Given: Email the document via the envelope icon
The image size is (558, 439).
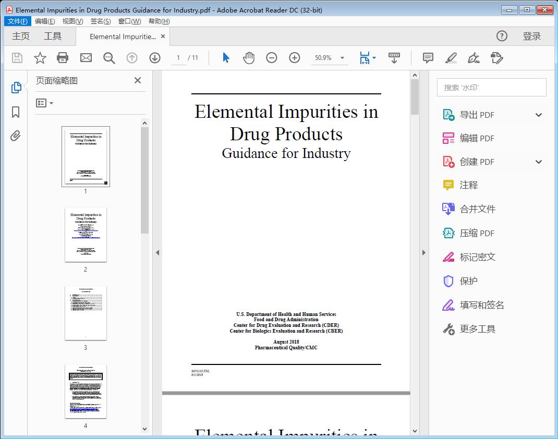Looking at the screenshot, I should (86, 58).
